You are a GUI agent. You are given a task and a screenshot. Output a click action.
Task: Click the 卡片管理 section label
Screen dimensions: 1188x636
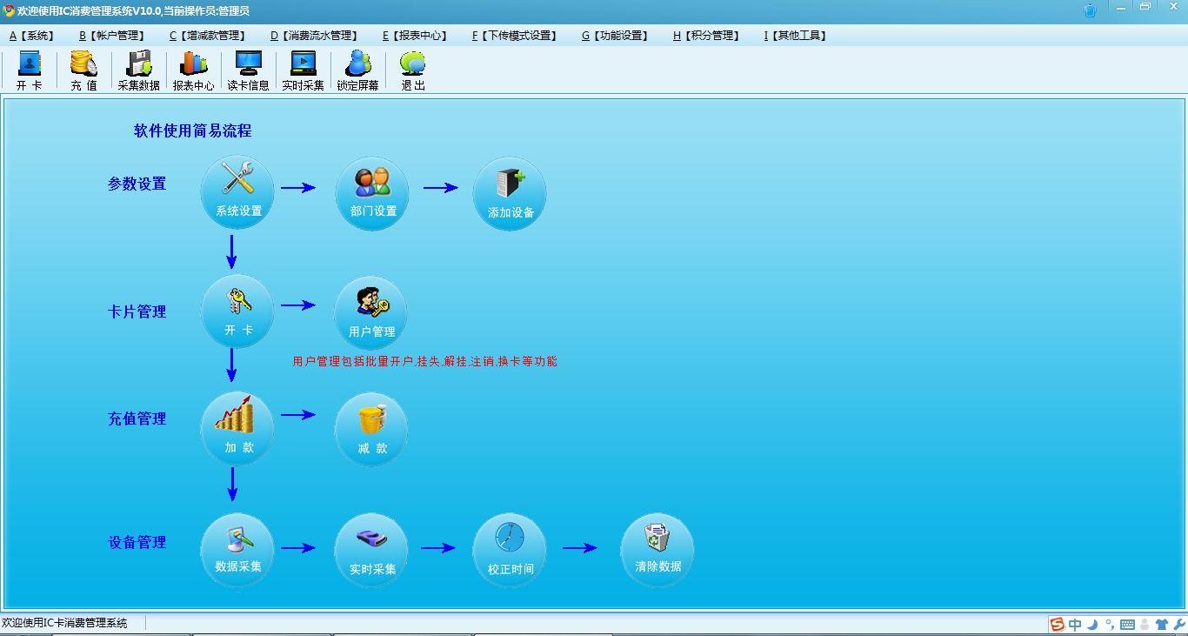point(137,311)
